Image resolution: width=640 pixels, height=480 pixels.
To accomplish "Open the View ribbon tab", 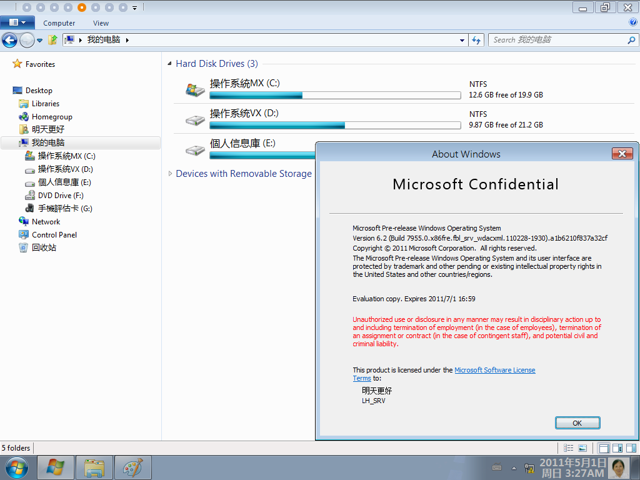I will (x=101, y=23).
